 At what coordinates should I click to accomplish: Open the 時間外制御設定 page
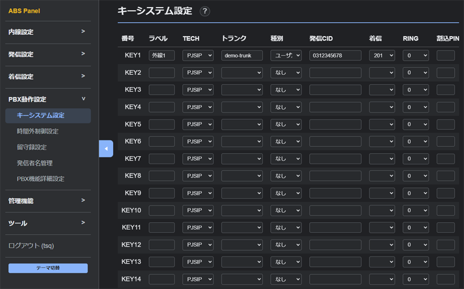click(x=38, y=131)
